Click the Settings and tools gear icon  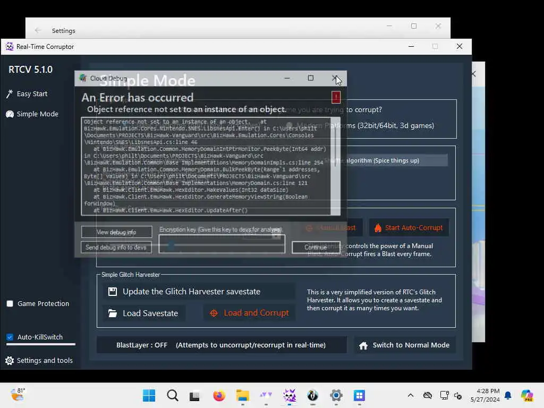pos(10,361)
